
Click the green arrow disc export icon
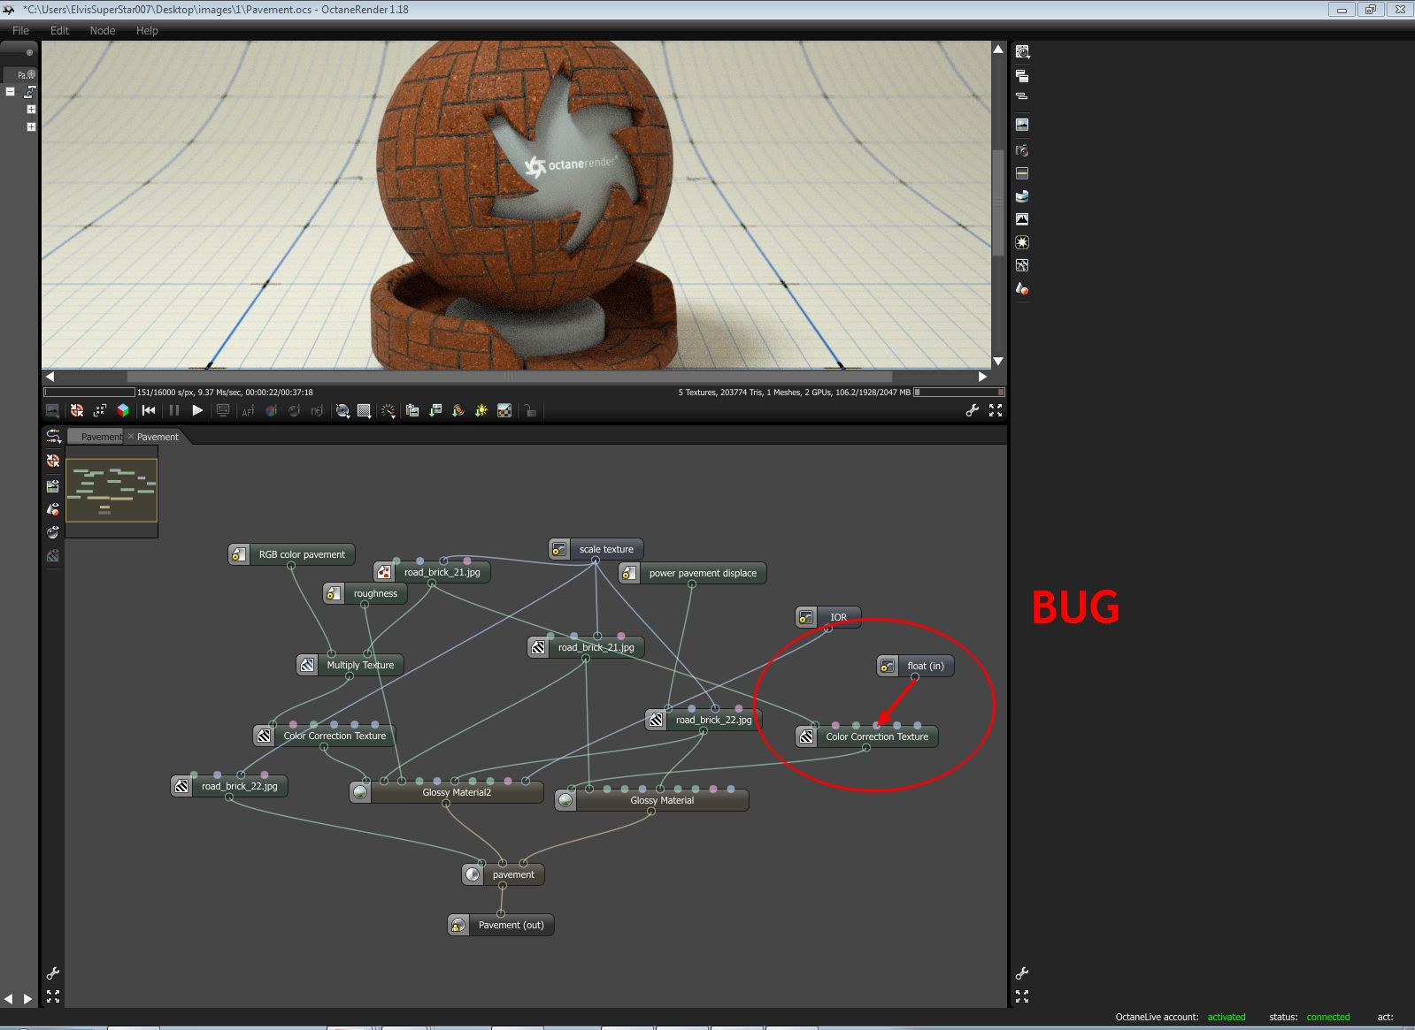coord(458,410)
